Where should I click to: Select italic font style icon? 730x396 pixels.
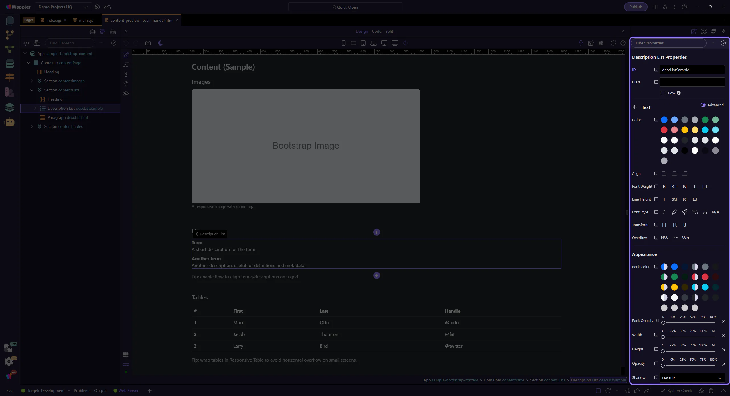pyautogui.click(x=664, y=212)
